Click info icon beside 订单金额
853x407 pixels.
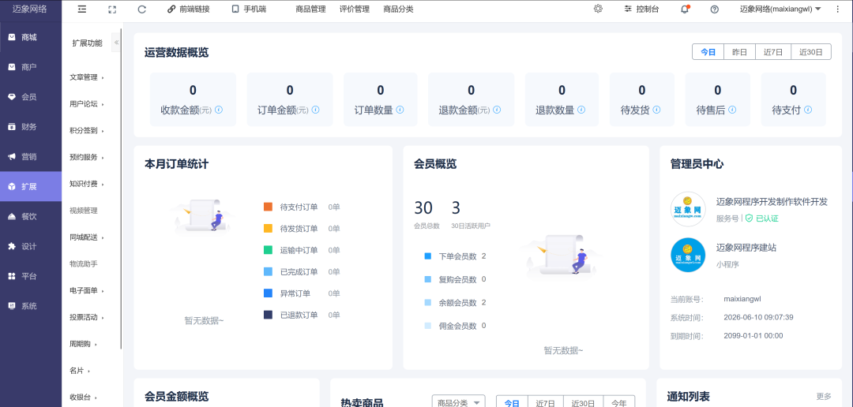coord(315,110)
